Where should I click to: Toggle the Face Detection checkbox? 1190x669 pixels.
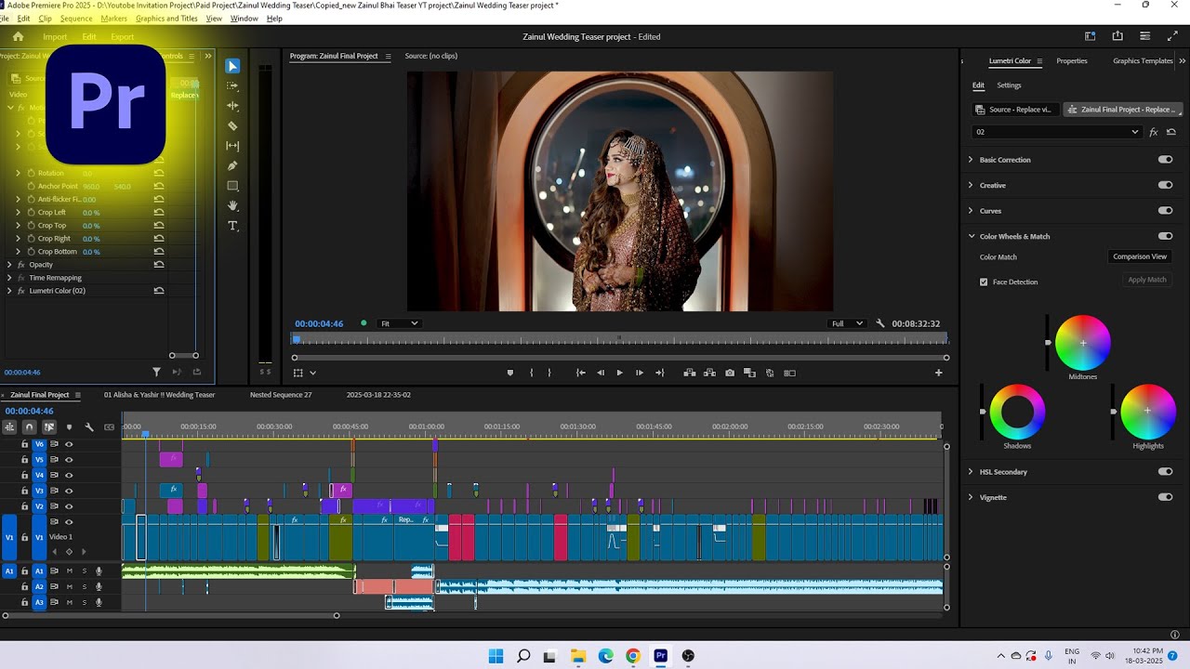tap(984, 282)
